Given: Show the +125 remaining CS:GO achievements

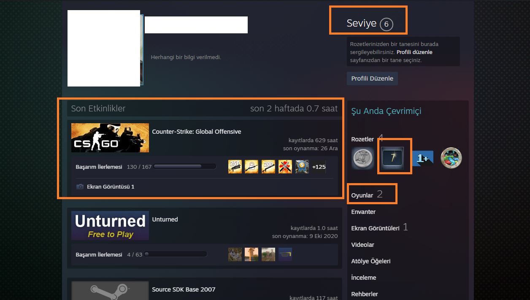Looking at the screenshot, I should point(319,167).
